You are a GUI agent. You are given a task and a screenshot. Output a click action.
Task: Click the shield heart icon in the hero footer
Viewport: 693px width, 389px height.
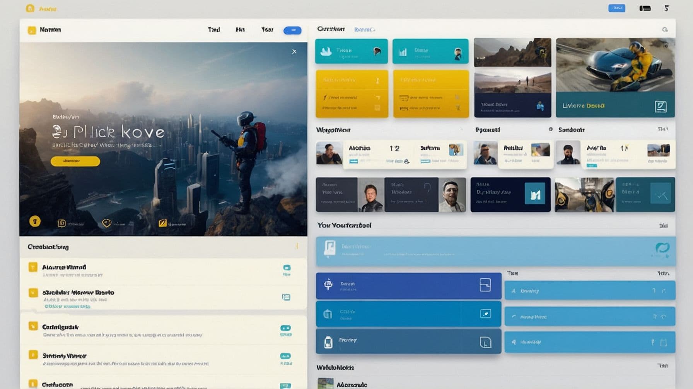(x=106, y=223)
